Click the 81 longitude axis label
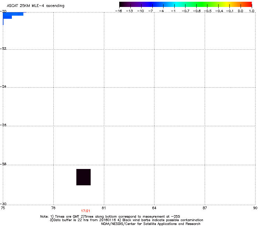This screenshot has height=226, width=258. point(104,208)
